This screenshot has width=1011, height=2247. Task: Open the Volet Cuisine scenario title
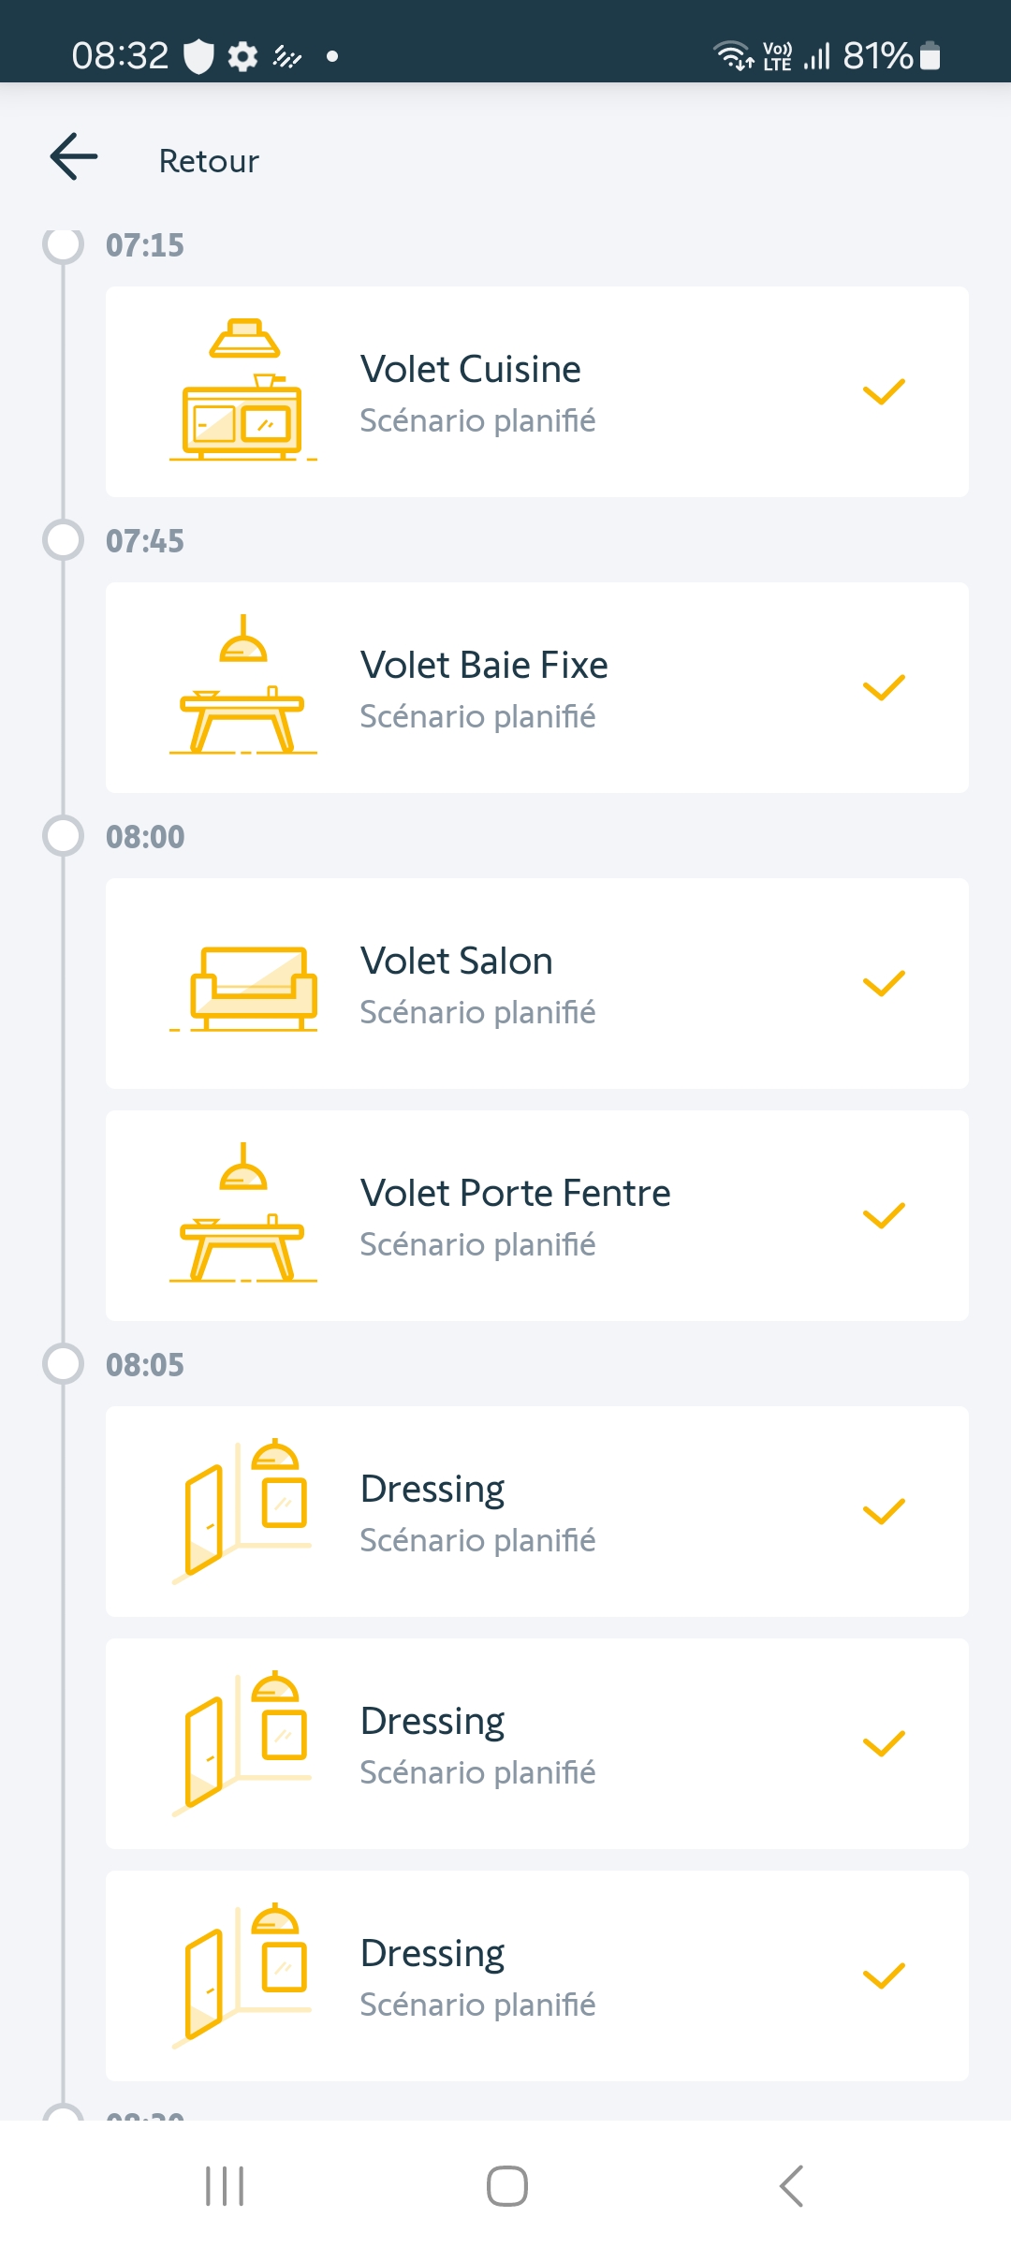470,370
